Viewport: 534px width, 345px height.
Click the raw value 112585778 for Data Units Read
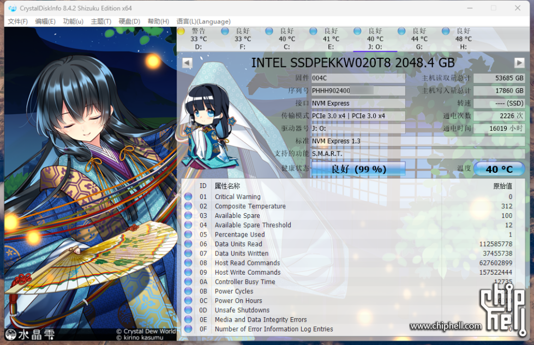(x=495, y=244)
